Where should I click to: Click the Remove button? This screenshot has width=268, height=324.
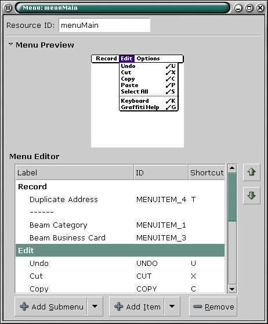[x=213, y=307]
